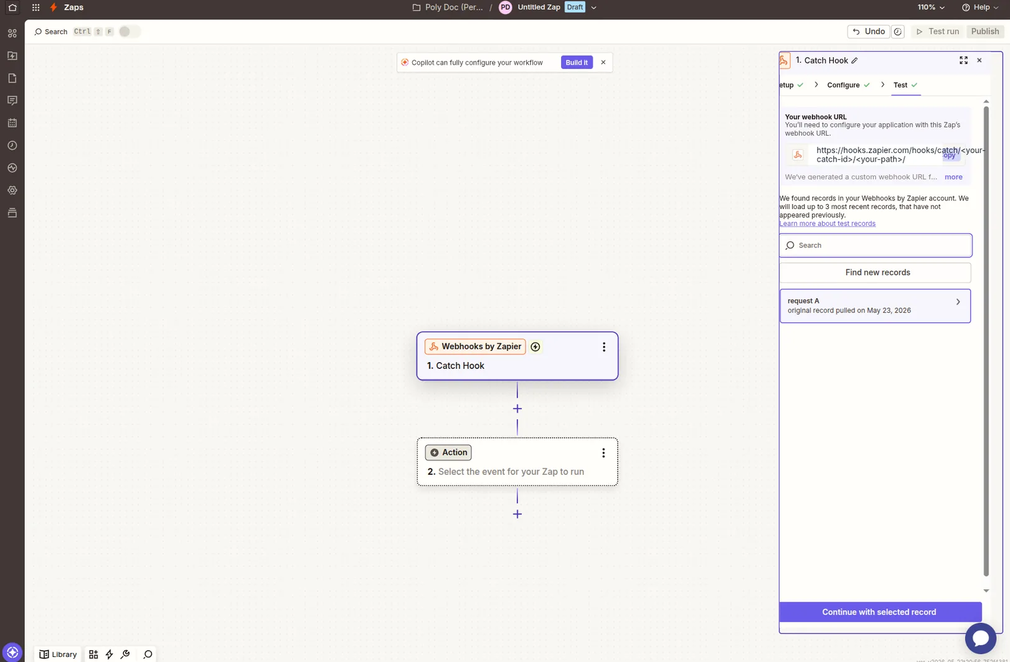Open the activity pulse sidebar icon
Viewport: 1010px width, 662px height.
(12, 168)
